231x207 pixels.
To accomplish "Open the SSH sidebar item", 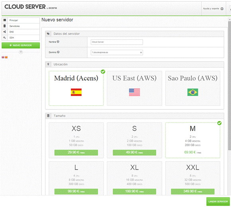I will pos(21,38).
